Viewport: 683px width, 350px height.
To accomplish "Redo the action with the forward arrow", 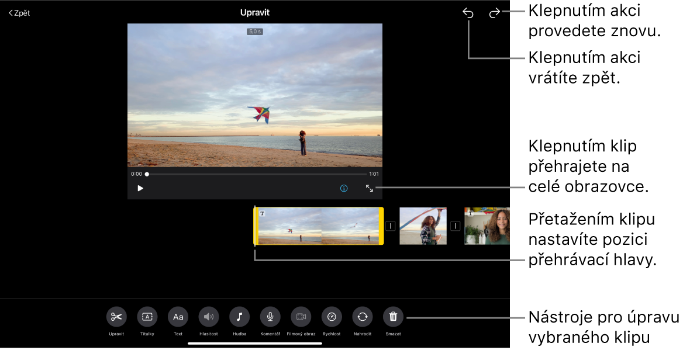I will [494, 13].
